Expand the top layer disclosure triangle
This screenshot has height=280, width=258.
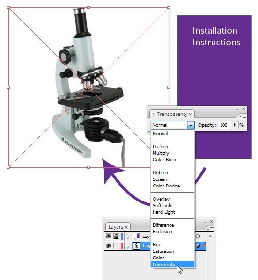tap(128, 237)
